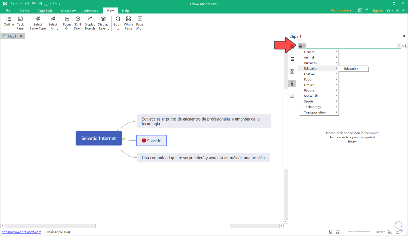Select the Social Life clipart category
Viewport: 408px width, 236px height.
tap(318, 96)
